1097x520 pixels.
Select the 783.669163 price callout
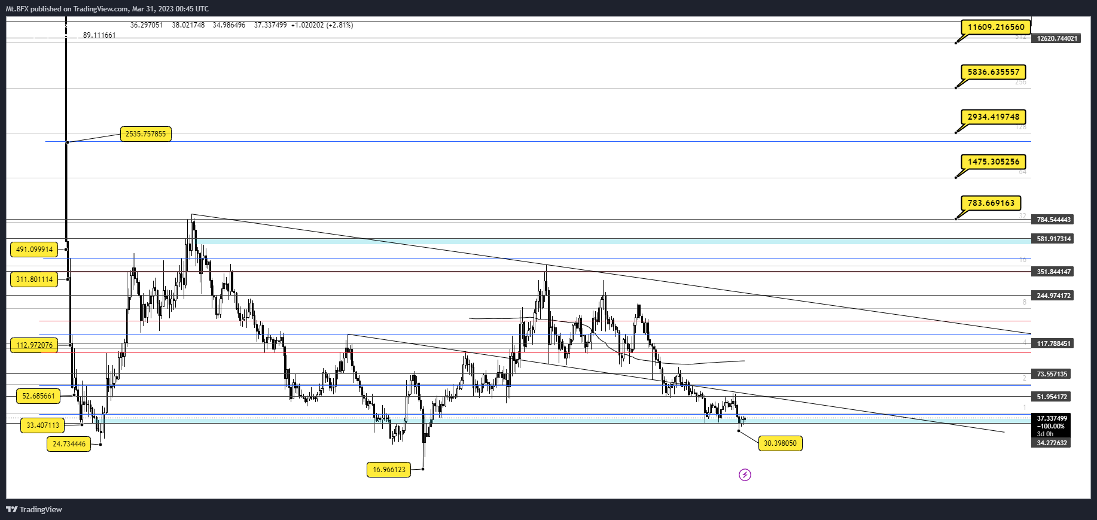coord(991,203)
